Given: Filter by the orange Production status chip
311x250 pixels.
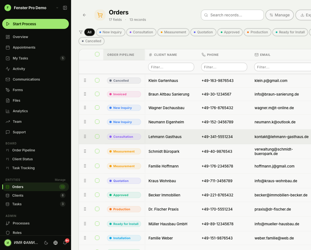Looking at the screenshot, I should click(x=257, y=32).
